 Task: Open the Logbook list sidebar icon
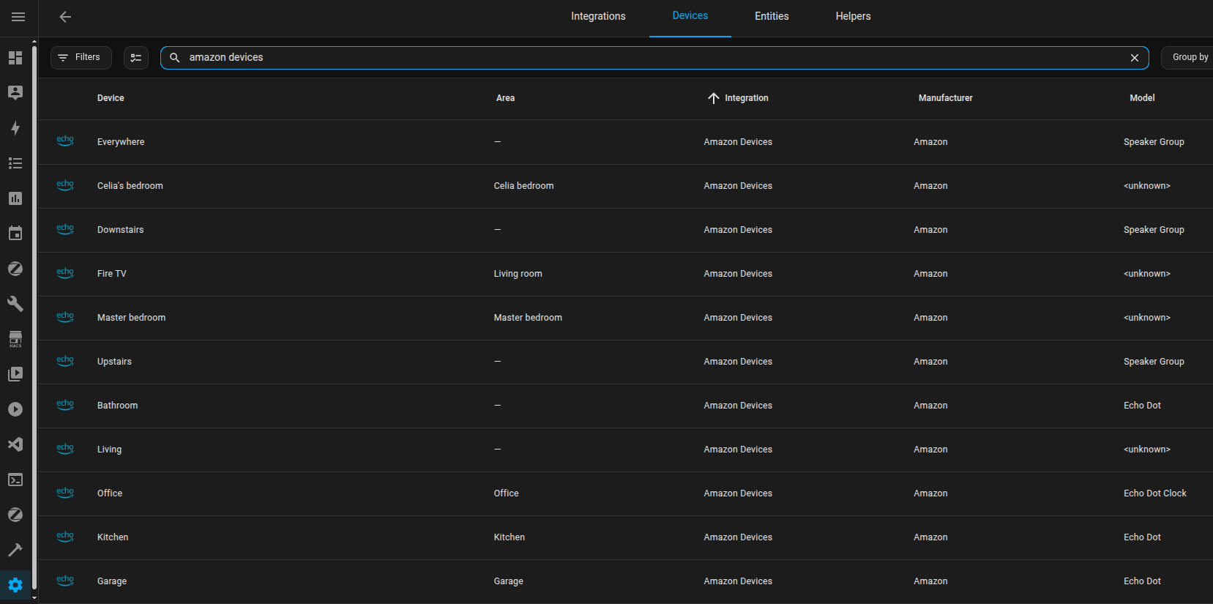15,163
